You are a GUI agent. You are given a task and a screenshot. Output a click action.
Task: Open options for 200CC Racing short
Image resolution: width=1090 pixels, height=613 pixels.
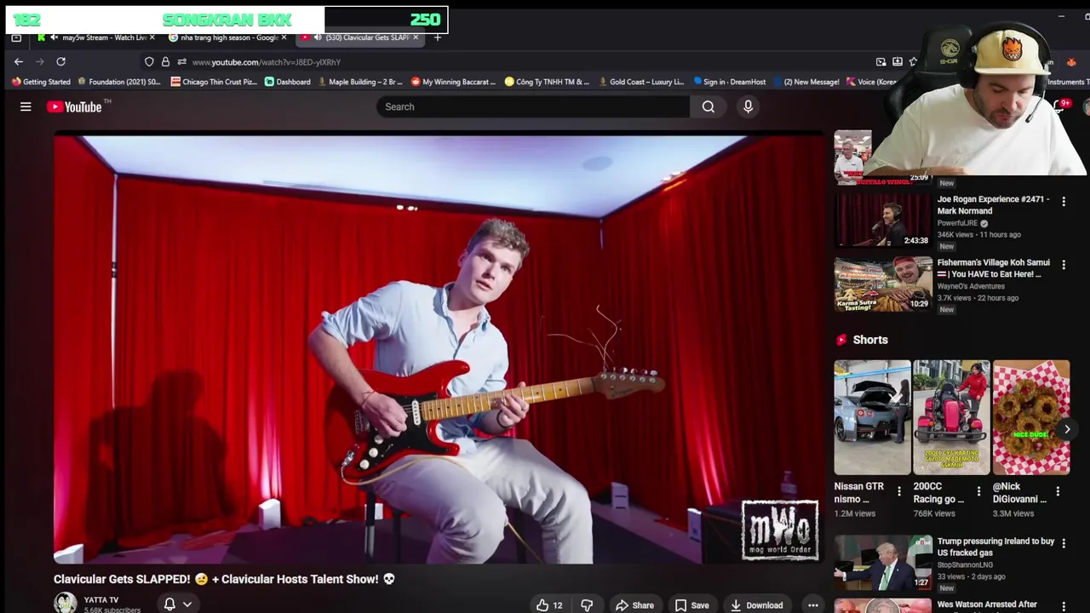[x=978, y=491]
